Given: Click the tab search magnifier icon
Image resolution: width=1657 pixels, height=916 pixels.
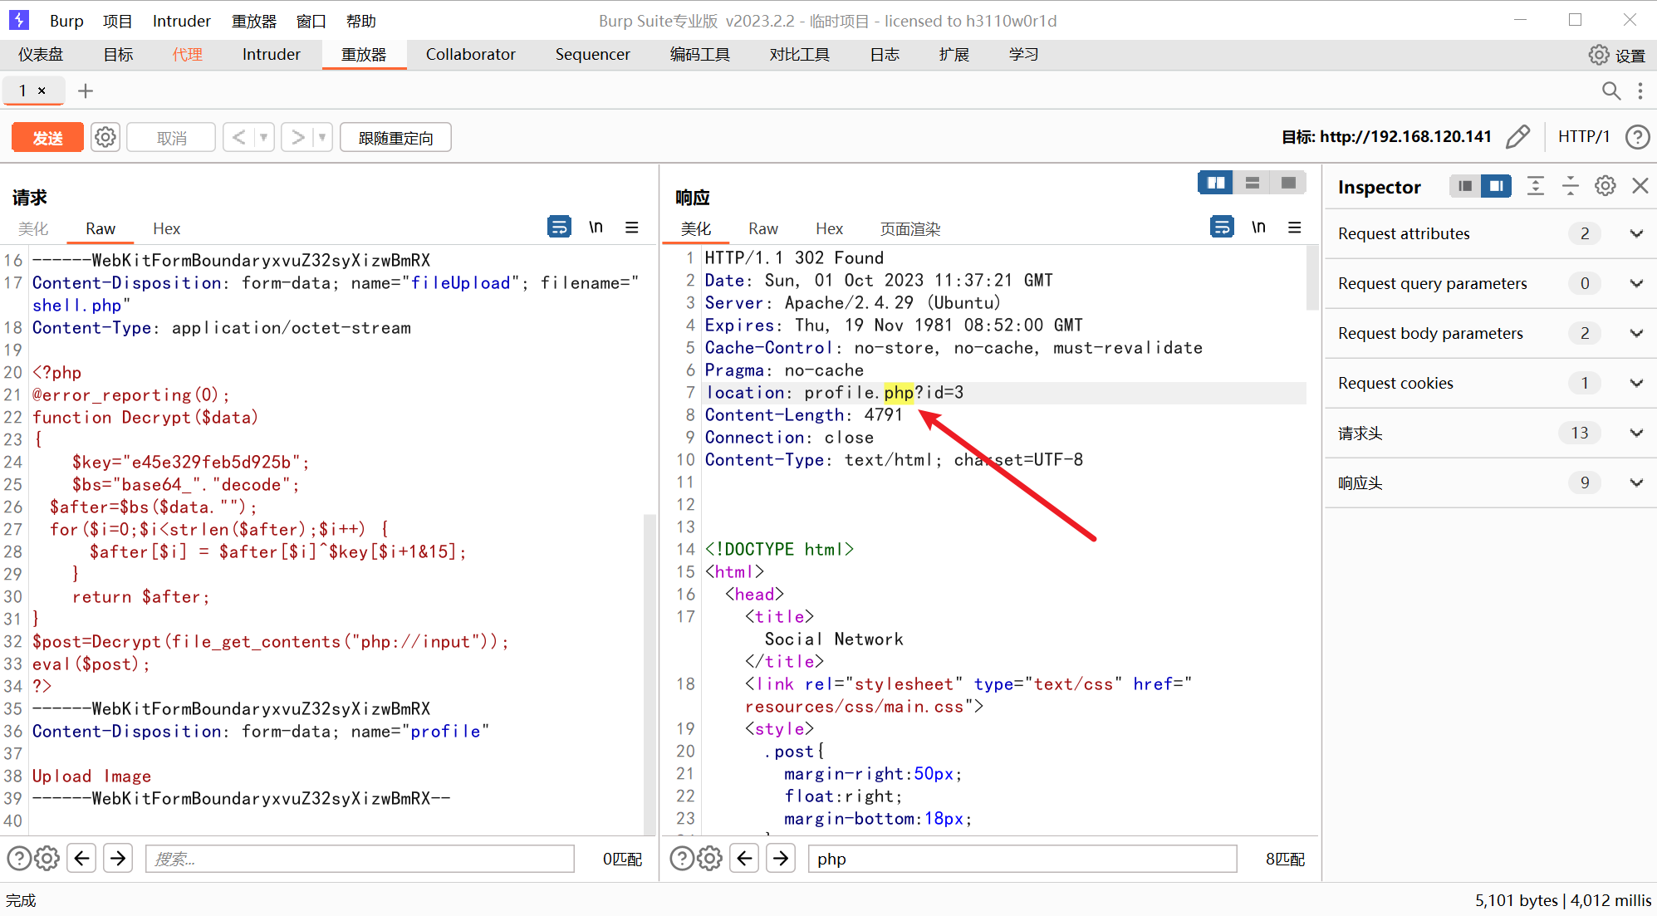Looking at the screenshot, I should click(x=1610, y=91).
